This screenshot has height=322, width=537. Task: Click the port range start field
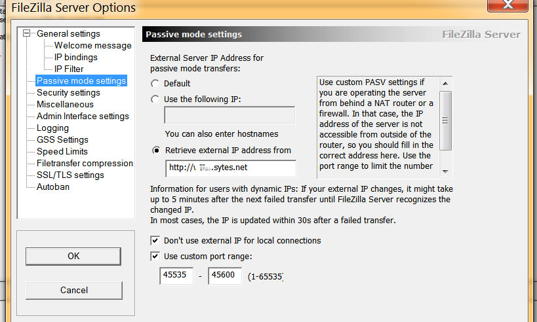[176, 276]
